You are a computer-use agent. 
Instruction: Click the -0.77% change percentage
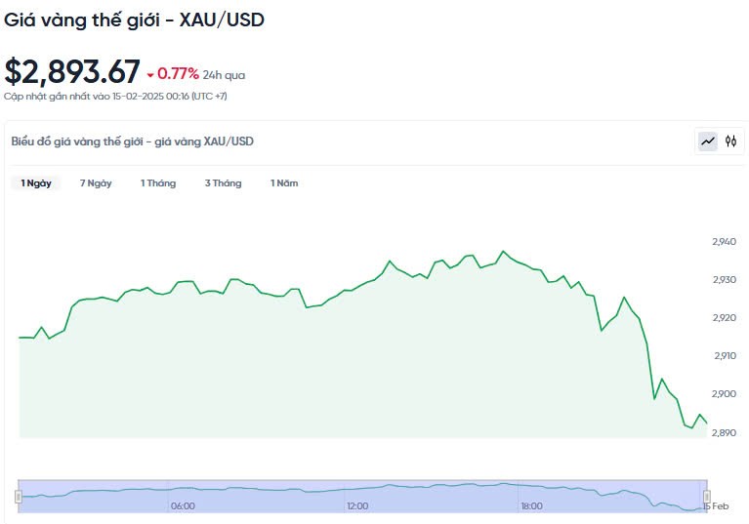pyautogui.click(x=178, y=74)
